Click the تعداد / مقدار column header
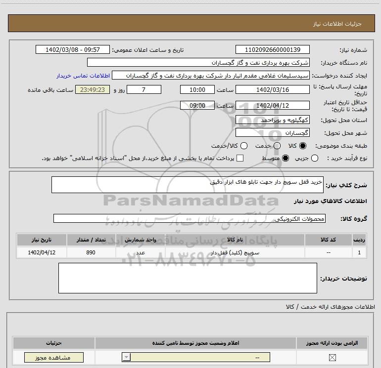381x368 pixels. [x=91, y=240]
